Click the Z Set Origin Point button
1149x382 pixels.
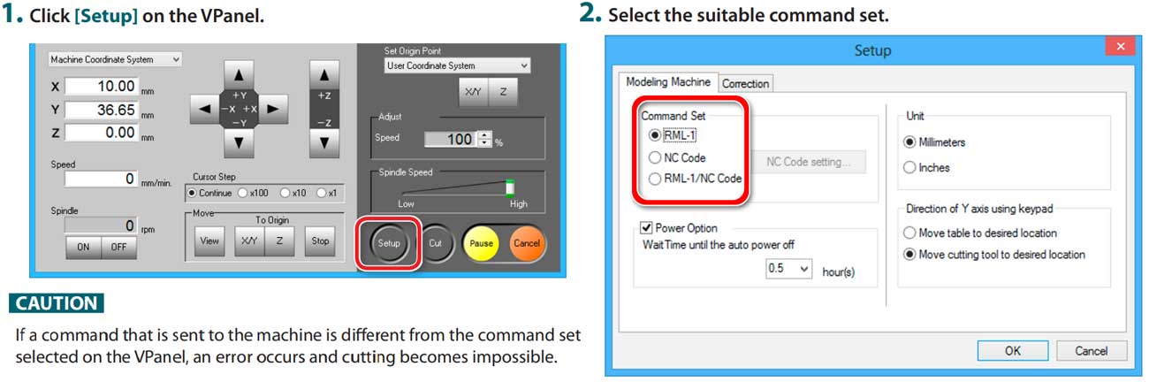point(503,92)
